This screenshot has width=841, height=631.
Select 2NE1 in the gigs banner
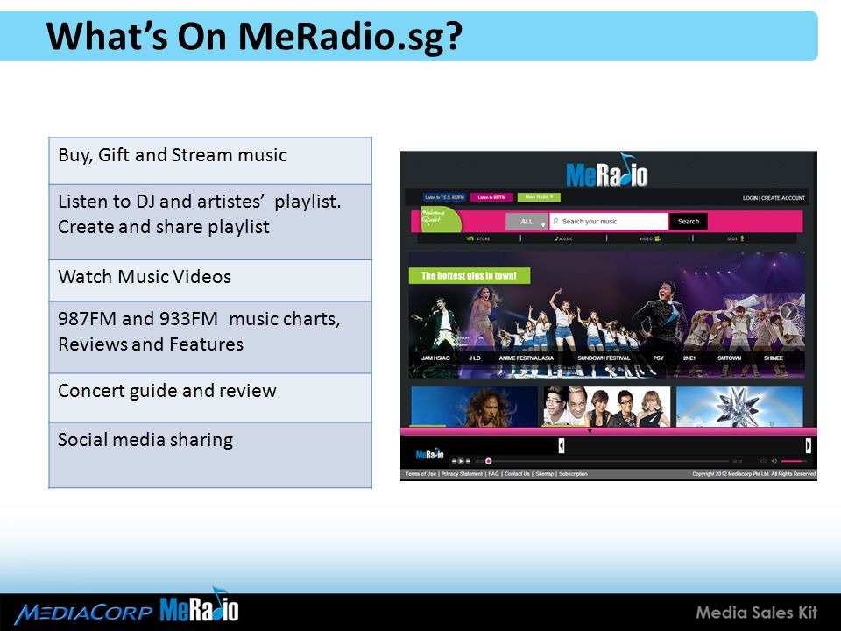(689, 358)
